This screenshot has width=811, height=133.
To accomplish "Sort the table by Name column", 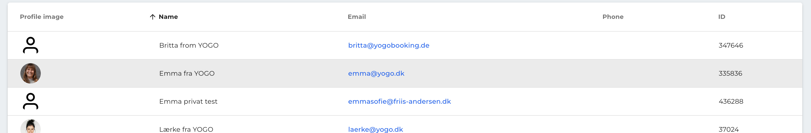I will (168, 17).
